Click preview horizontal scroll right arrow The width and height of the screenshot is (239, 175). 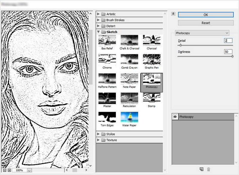pyautogui.click(x=86, y=170)
